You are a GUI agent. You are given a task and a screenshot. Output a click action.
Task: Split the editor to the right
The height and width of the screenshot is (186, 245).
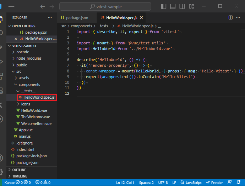pyautogui.click(x=230, y=17)
